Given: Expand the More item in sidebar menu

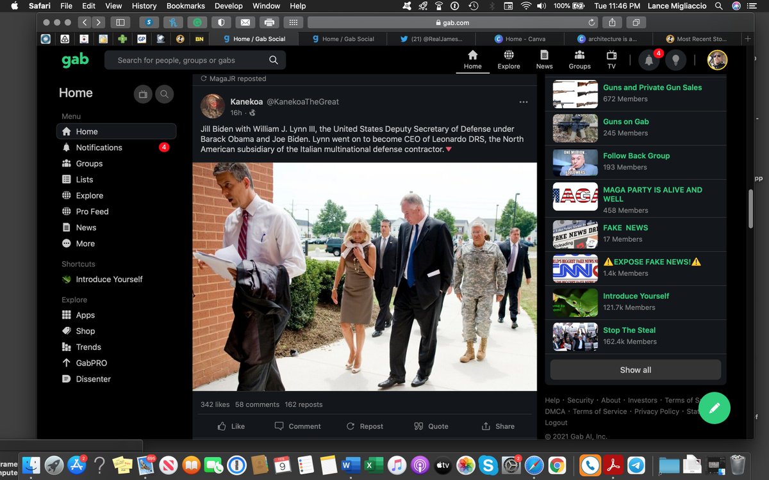Looking at the screenshot, I should 85,244.
